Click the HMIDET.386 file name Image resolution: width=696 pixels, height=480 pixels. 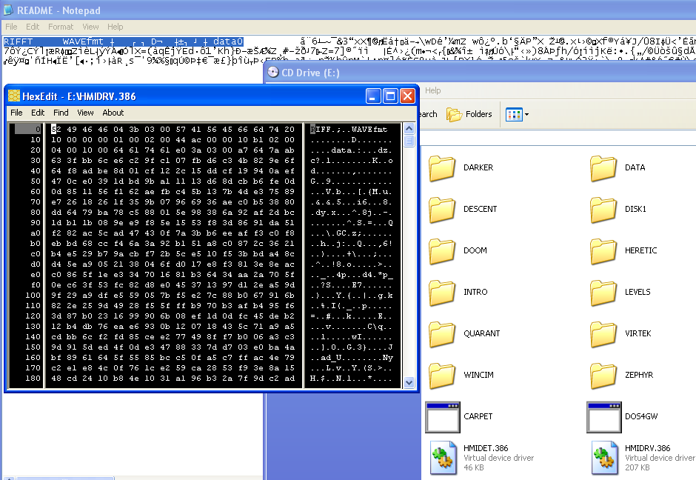tap(486, 448)
